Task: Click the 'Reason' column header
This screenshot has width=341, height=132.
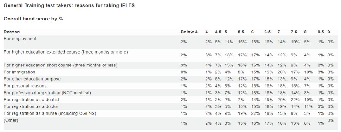Action: [12, 32]
